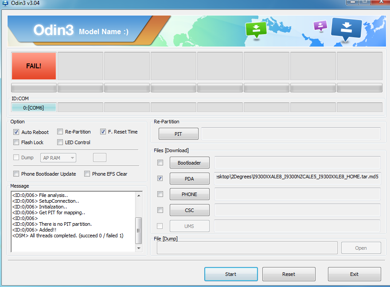Check Phone EFS Clear option

[87, 174]
